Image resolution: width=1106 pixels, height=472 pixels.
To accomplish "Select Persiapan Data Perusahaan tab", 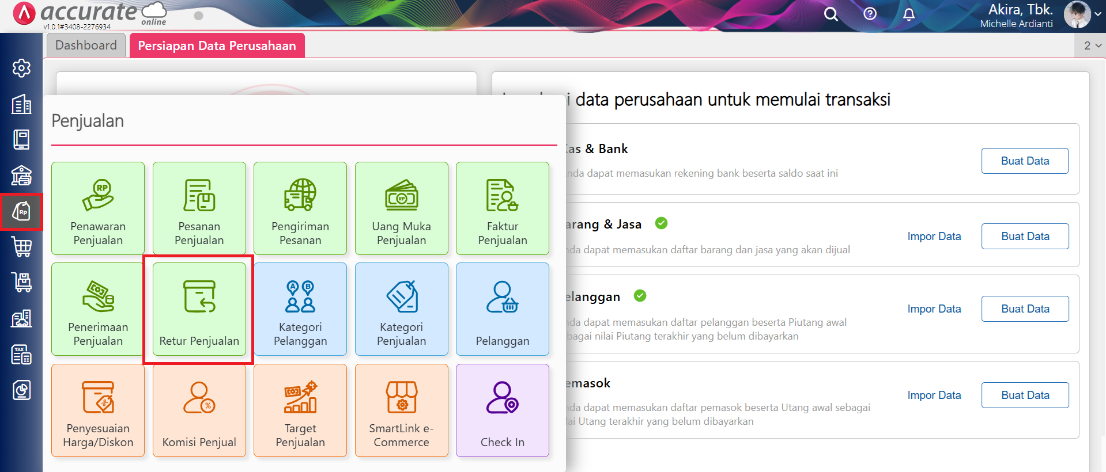I will (217, 46).
